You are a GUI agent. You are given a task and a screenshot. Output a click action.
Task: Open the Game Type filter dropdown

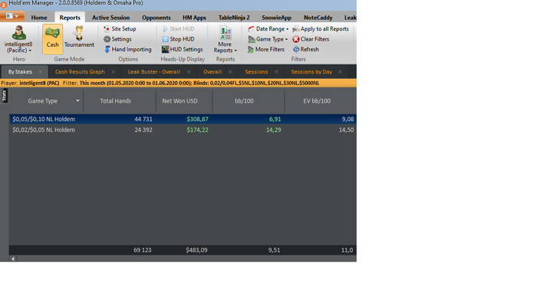tap(268, 39)
